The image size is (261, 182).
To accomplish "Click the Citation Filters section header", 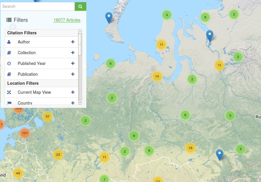I will point(42,33).
